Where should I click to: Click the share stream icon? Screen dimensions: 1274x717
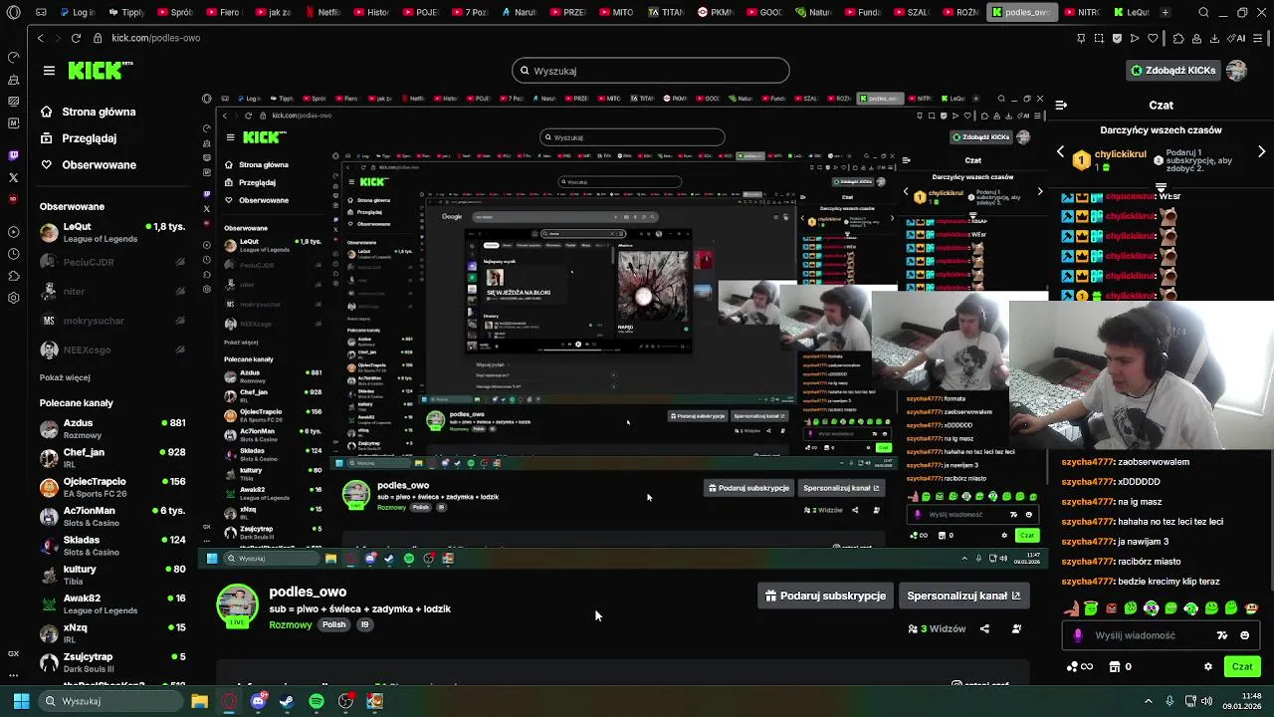(x=984, y=629)
